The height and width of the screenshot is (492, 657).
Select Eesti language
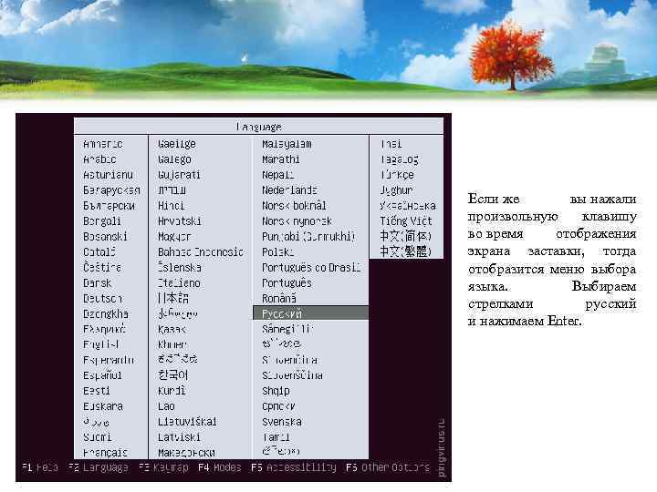[x=97, y=391]
